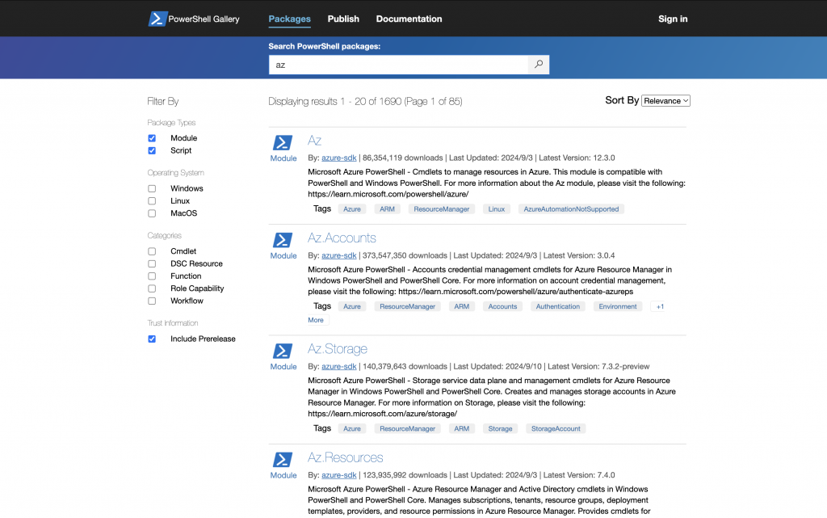
Task: Click the Az.Resources package module icon
Action: 283,460
